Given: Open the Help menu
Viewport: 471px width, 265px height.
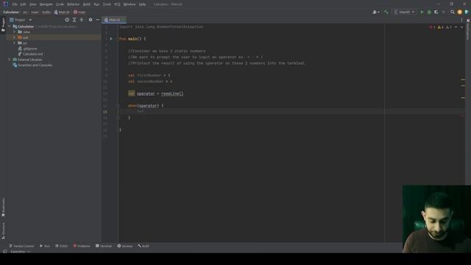Looking at the screenshot, I should [x=142, y=4].
